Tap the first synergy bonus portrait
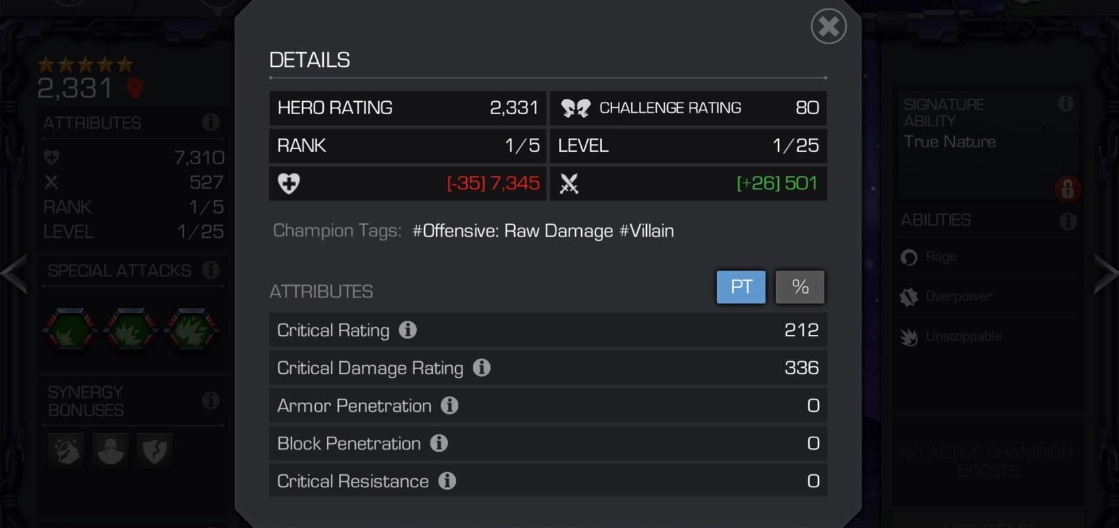 click(66, 452)
